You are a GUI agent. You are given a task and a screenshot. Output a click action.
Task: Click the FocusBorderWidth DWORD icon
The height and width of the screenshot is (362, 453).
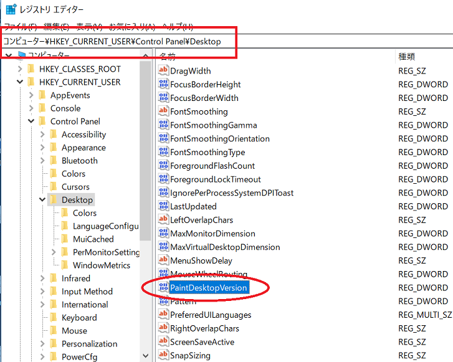(x=163, y=97)
